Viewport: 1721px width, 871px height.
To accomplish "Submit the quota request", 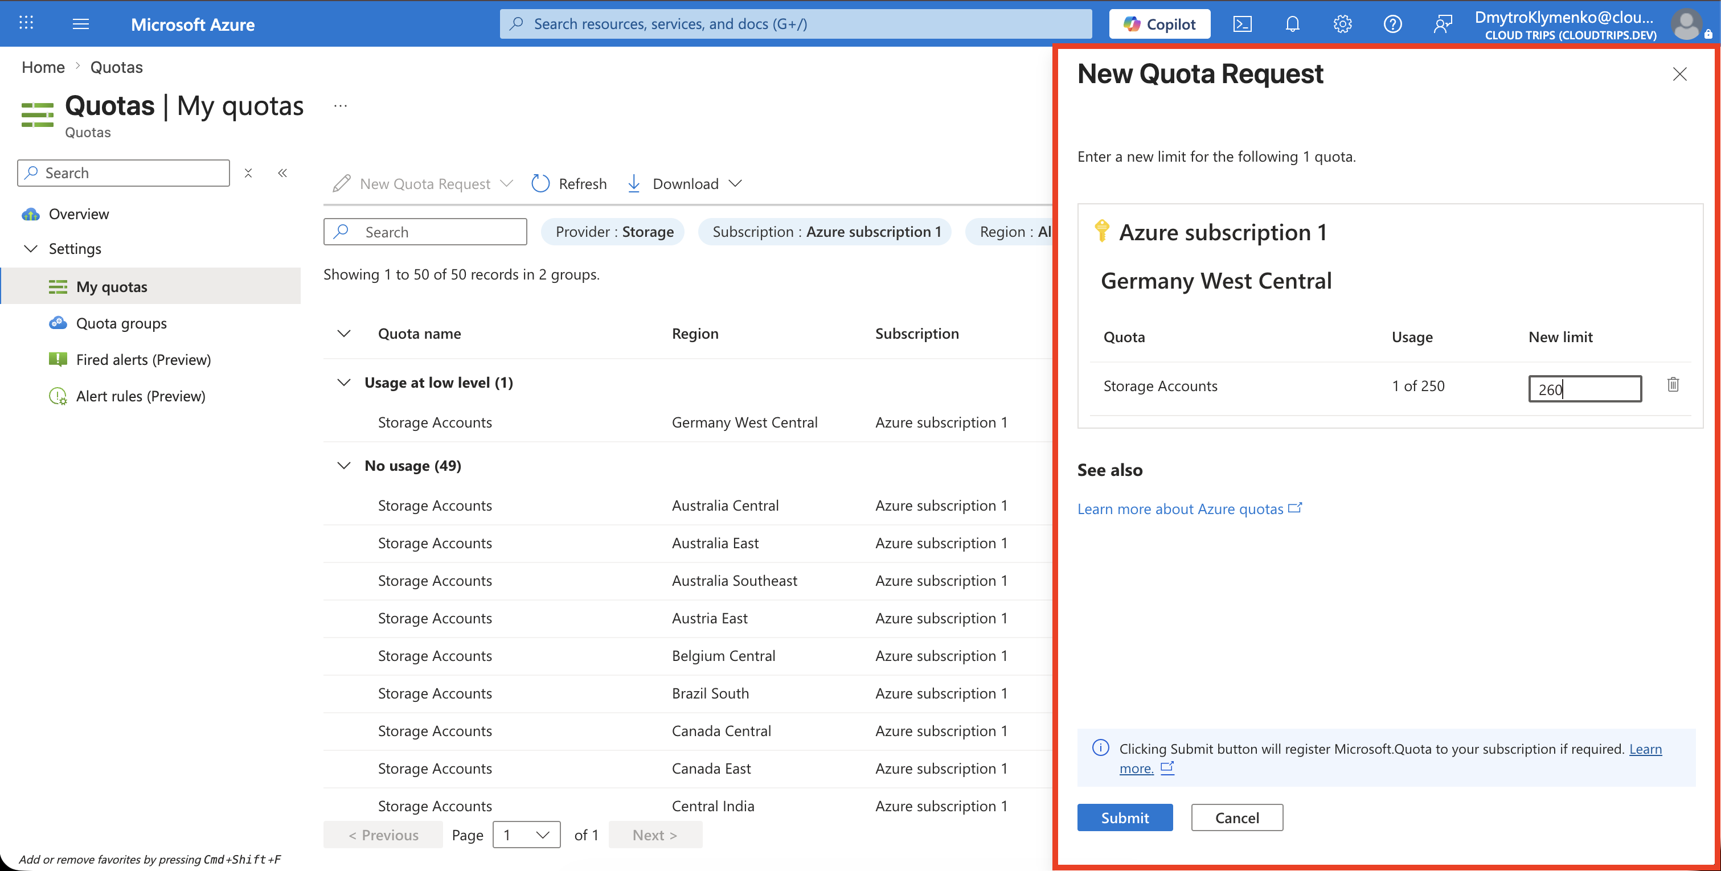I will coord(1125,817).
